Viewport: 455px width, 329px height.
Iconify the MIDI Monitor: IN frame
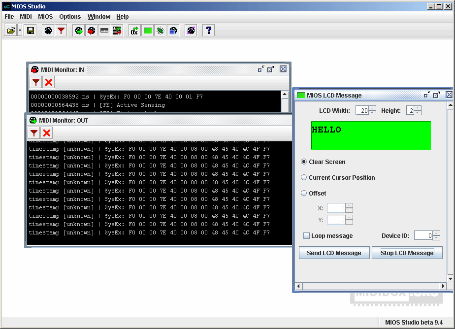[x=261, y=69]
